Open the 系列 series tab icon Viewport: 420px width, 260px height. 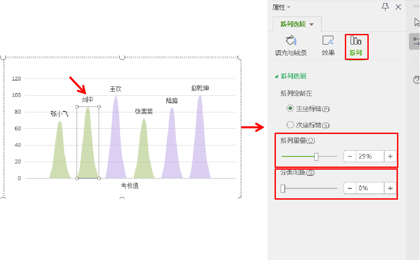tap(356, 41)
